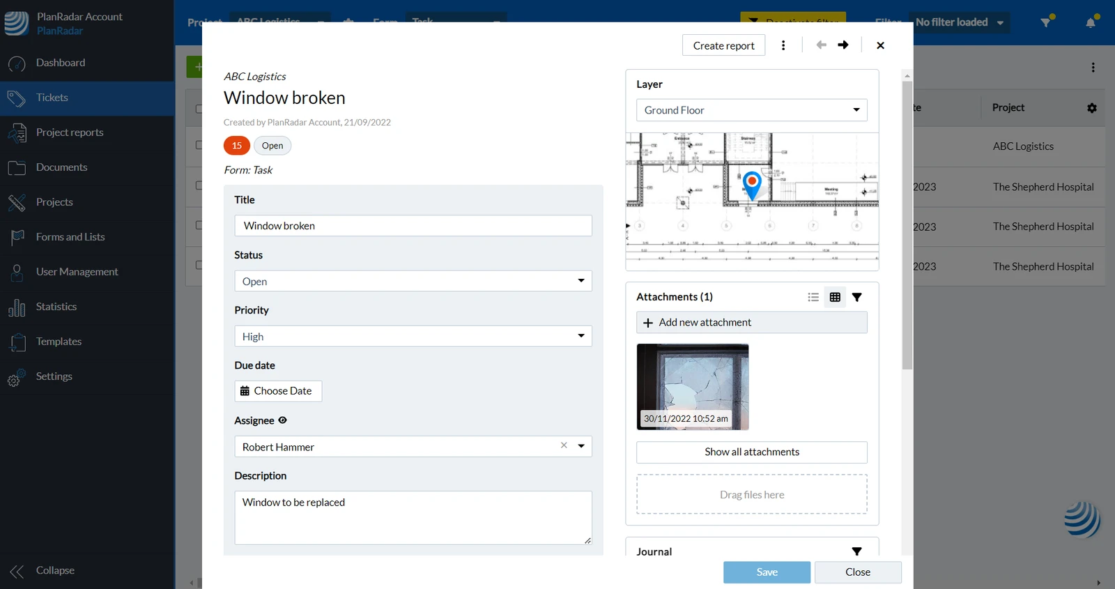Screen dimensions: 1115x589
Task: Navigate to Projects page
Action: coord(87,202)
